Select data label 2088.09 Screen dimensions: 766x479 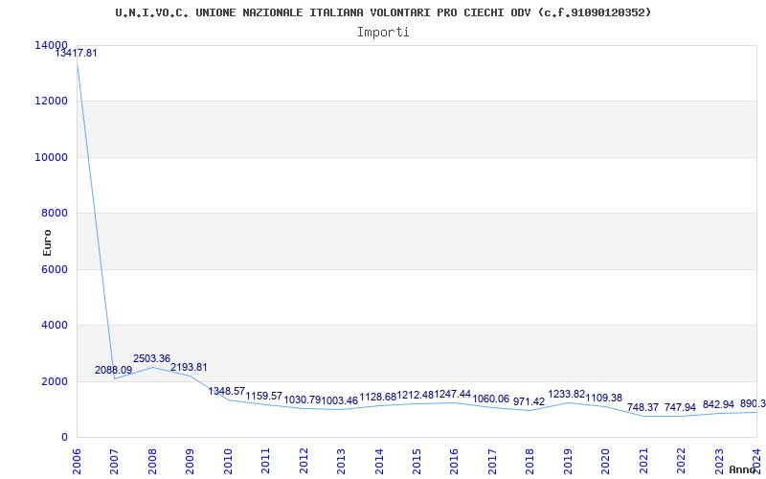pyautogui.click(x=113, y=370)
